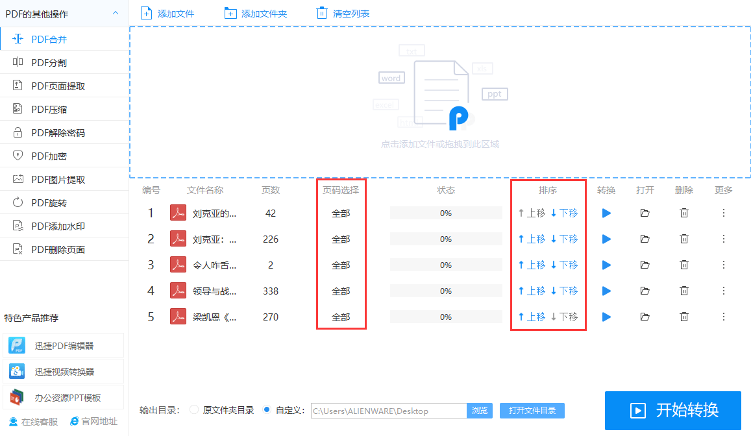Click 添加文件 to add a file

[167, 14]
